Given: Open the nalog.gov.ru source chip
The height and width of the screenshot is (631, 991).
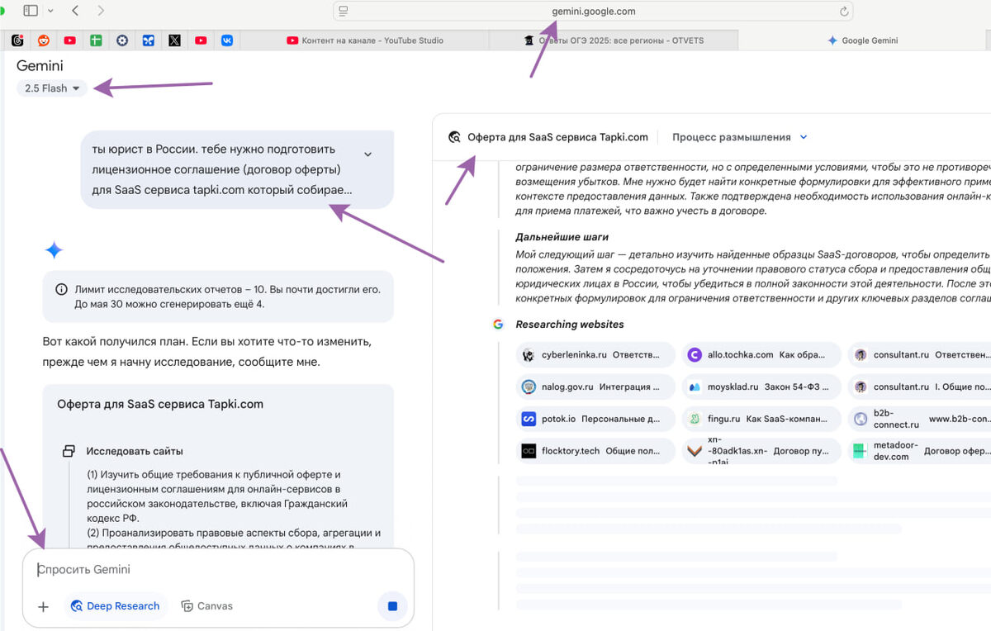Looking at the screenshot, I should tap(595, 387).
